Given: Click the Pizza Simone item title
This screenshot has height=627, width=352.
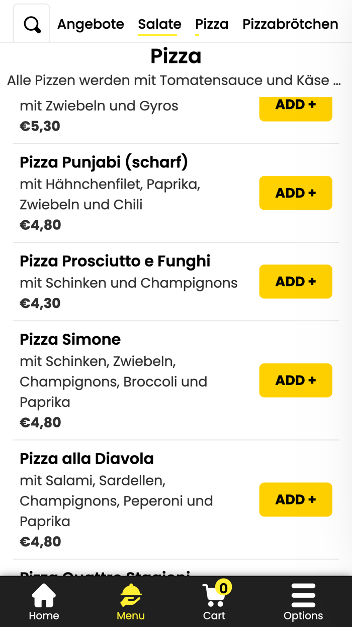Looking at the screenshot, I should tap(70, 339).
